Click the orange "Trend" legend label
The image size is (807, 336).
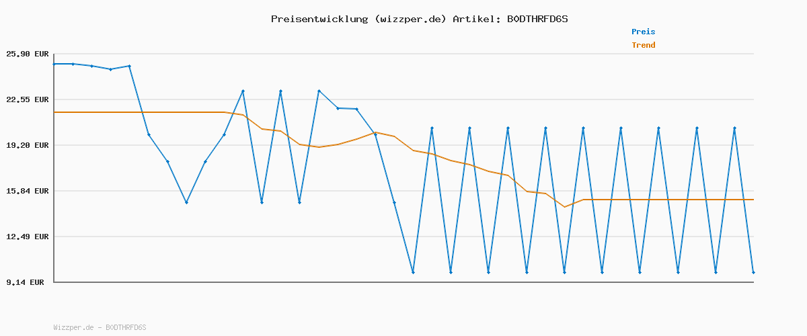coord(643,45)
